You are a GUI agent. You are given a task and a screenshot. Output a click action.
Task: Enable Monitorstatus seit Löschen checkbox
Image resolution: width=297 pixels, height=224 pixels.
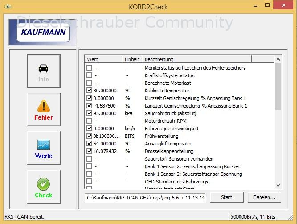coord(89,68)
